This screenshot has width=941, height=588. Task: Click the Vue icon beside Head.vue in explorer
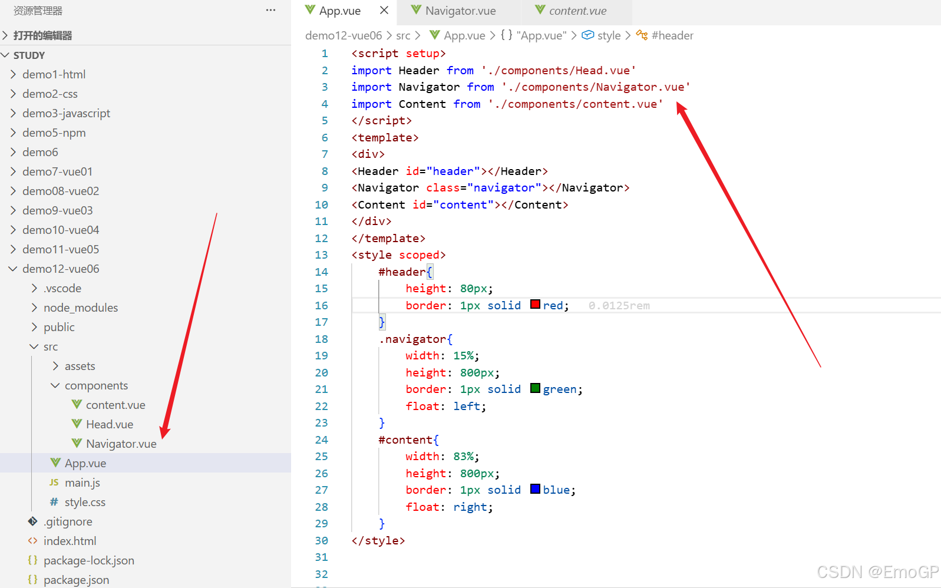[77, 424]
